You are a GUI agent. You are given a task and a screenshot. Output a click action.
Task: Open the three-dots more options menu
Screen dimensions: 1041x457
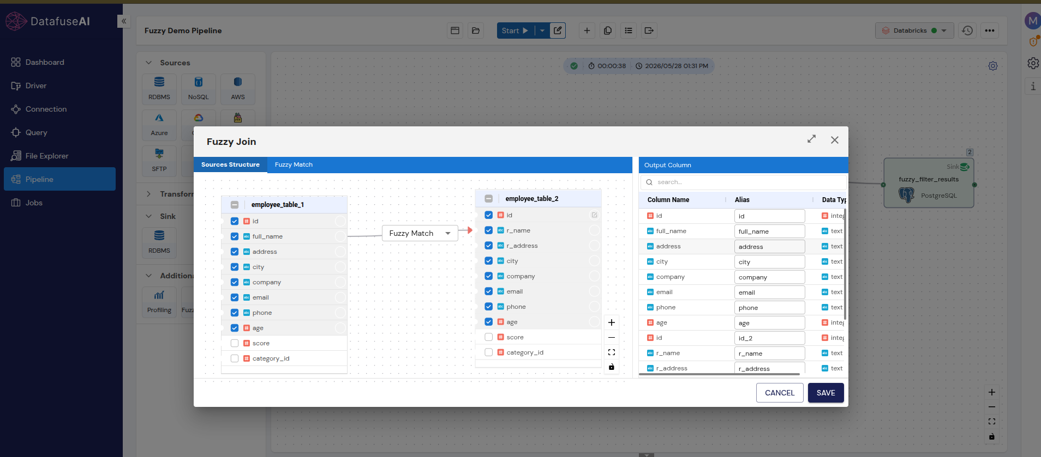(x=990, y=31)
